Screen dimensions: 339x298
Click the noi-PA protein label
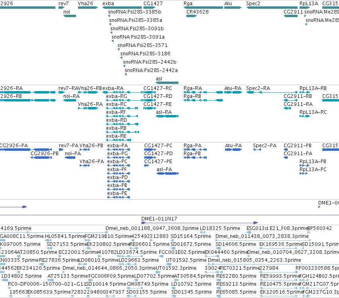coord(73,154)
